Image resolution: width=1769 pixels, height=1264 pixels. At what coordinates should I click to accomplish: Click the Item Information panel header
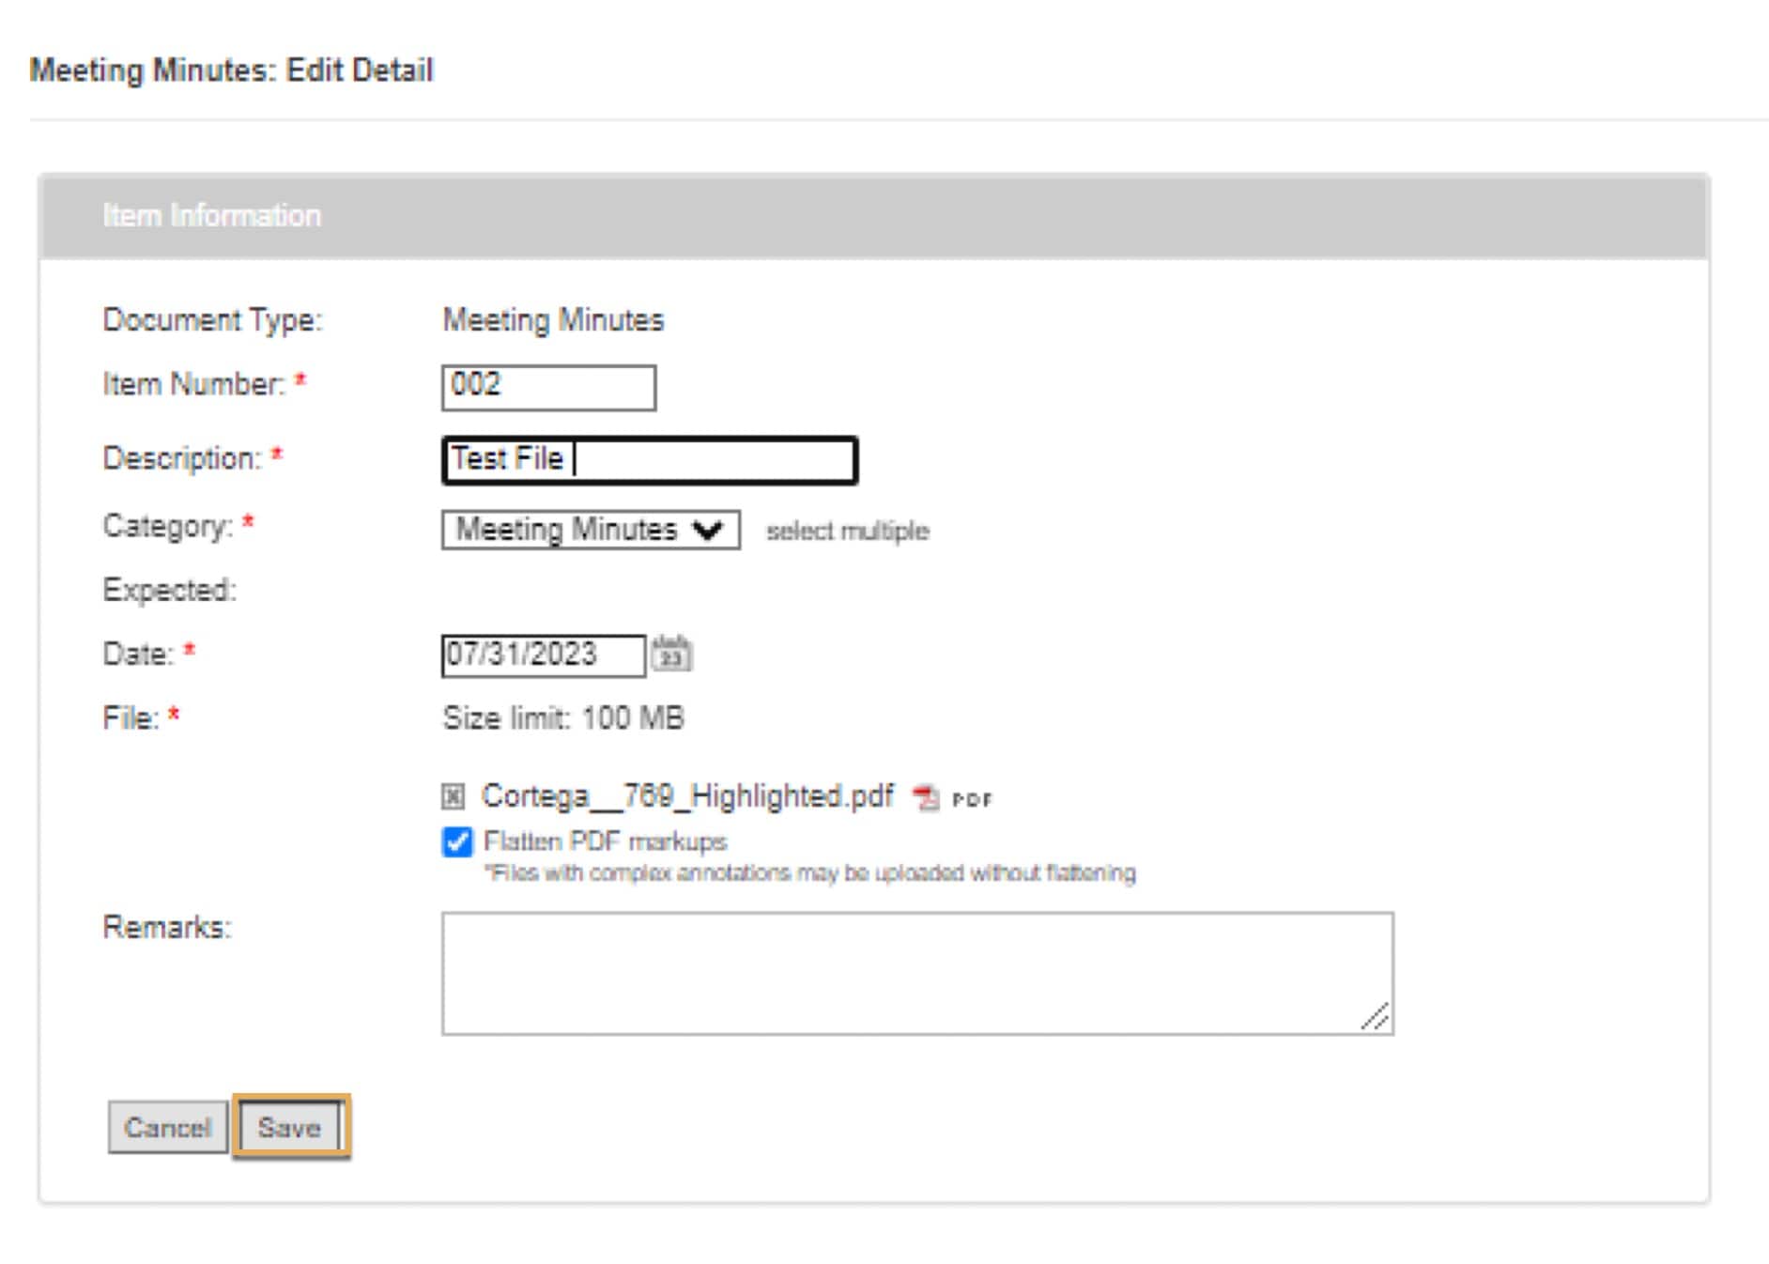coord(873,216)
